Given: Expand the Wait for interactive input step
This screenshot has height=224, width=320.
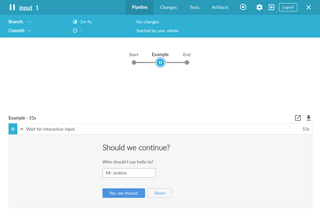Looking at the screenshot, I should click(x=22, y=129).
